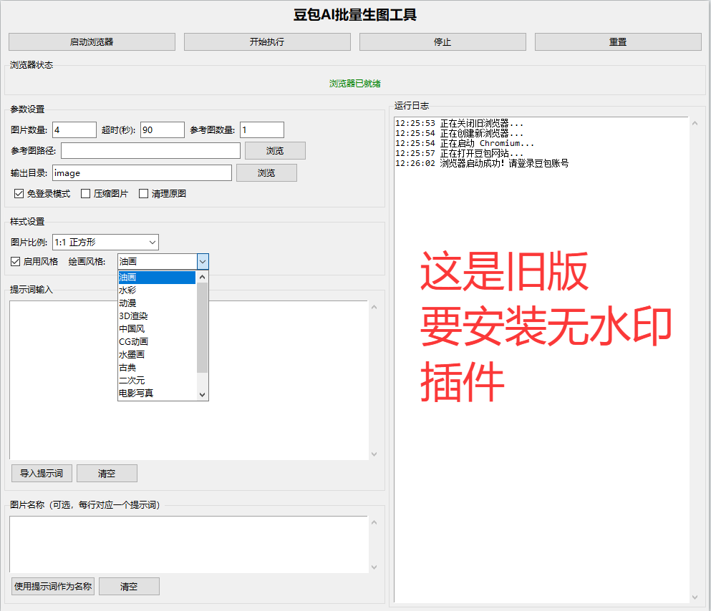The height and width of the screenshot is (611, 711).
Task: Enable the 压缩图片 checkbox
Action: point(85,194)
